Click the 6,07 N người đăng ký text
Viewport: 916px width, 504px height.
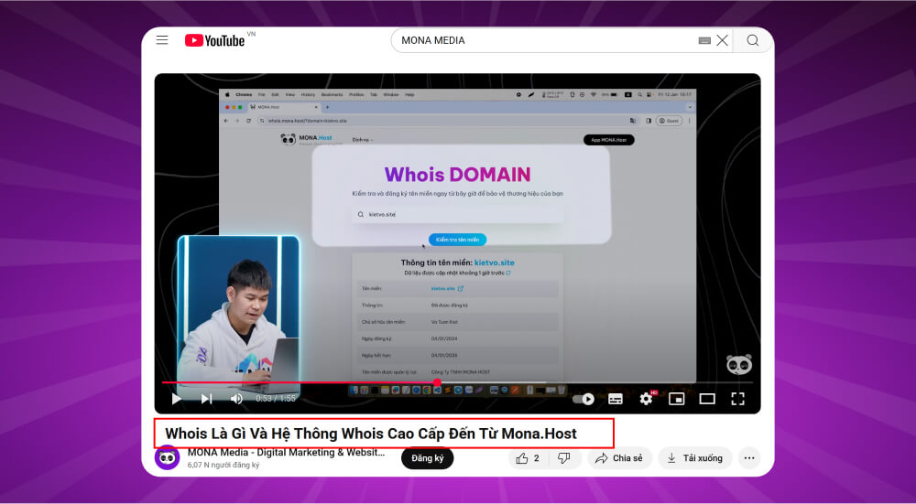pos(224,465)
